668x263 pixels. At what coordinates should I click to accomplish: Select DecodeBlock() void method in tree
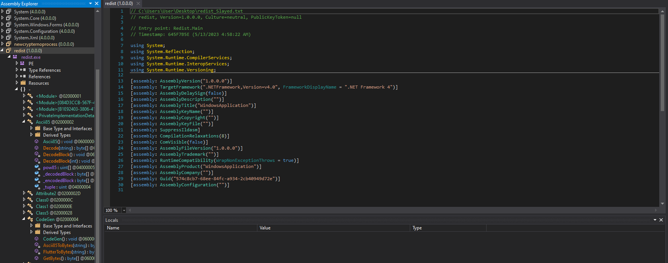70,154
